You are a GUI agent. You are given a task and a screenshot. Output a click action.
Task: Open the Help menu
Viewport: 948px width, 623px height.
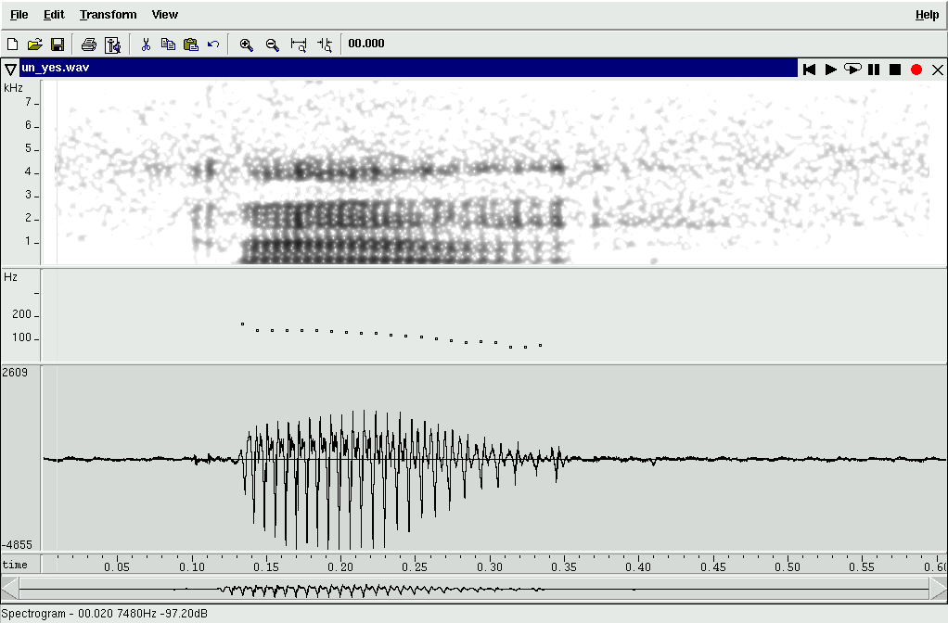[x=927, y=15]
